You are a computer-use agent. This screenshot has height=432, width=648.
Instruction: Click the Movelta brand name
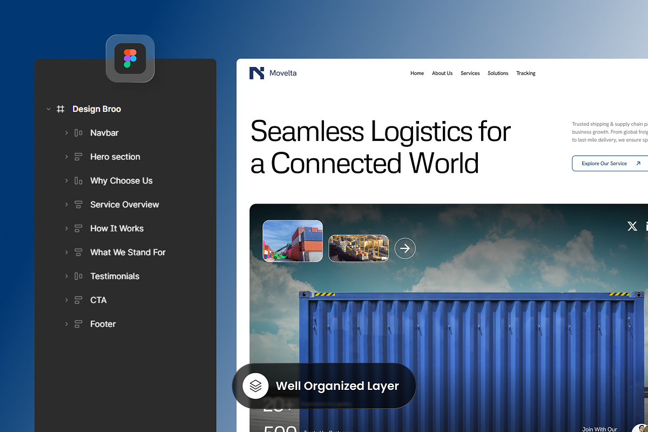(x=283, y=73)
